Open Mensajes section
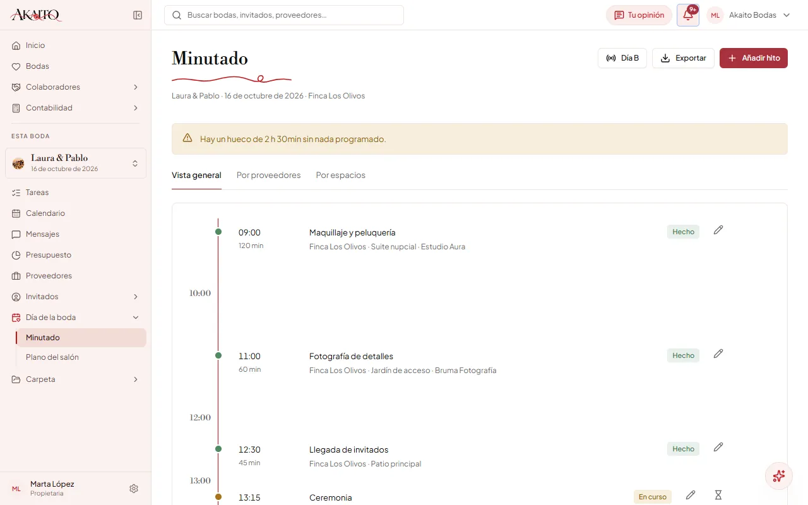The width and height of the screenshot is (808, 505). 76,234
